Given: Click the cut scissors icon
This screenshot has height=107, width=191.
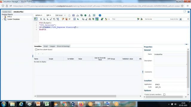Looking at the screenshot, I should pos(86,19).
